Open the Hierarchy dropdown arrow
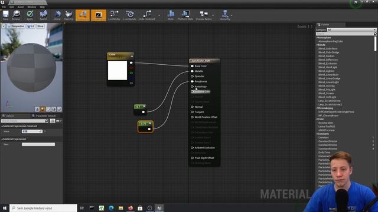The image size is (378, 212). pyautogui.click(x=232, y=15)
